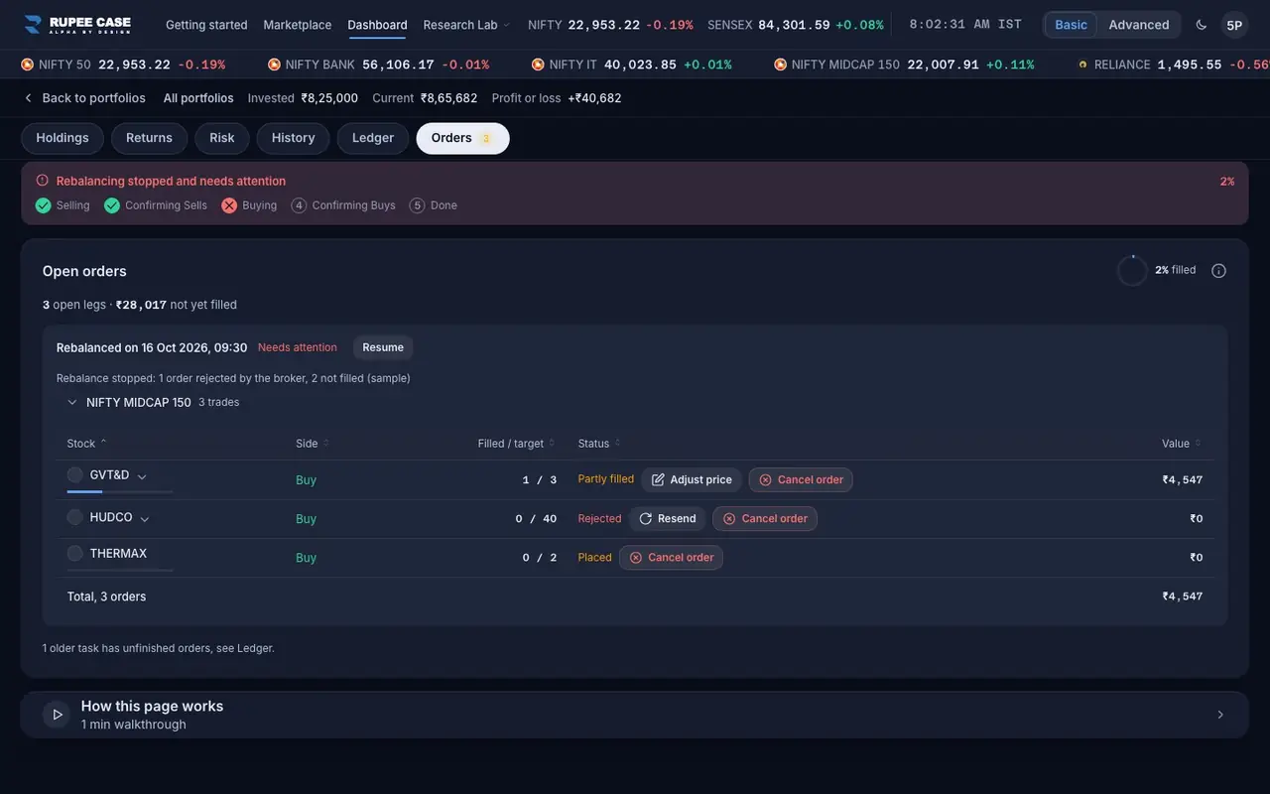Click the Confirming Sells check icon
This screenshot has width=1270, height=794.
coord(112,205)
